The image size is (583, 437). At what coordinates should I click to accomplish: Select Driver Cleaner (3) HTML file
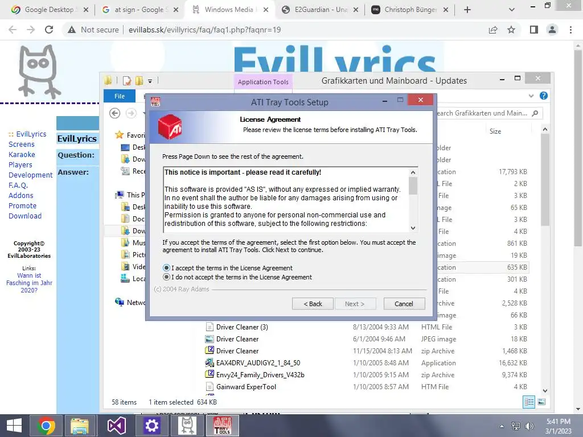[x=241, y=327]
